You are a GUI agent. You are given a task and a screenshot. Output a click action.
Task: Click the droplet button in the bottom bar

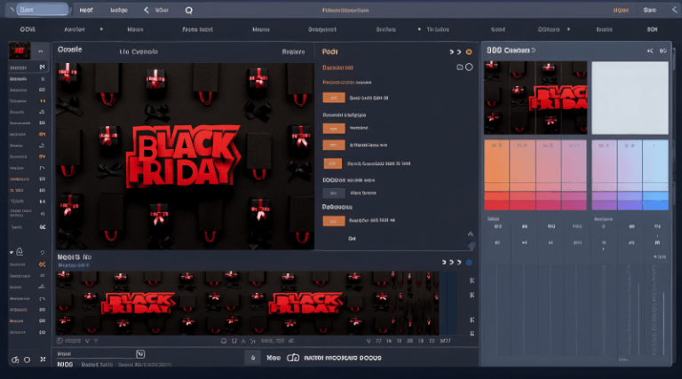(x=253, y=358)
